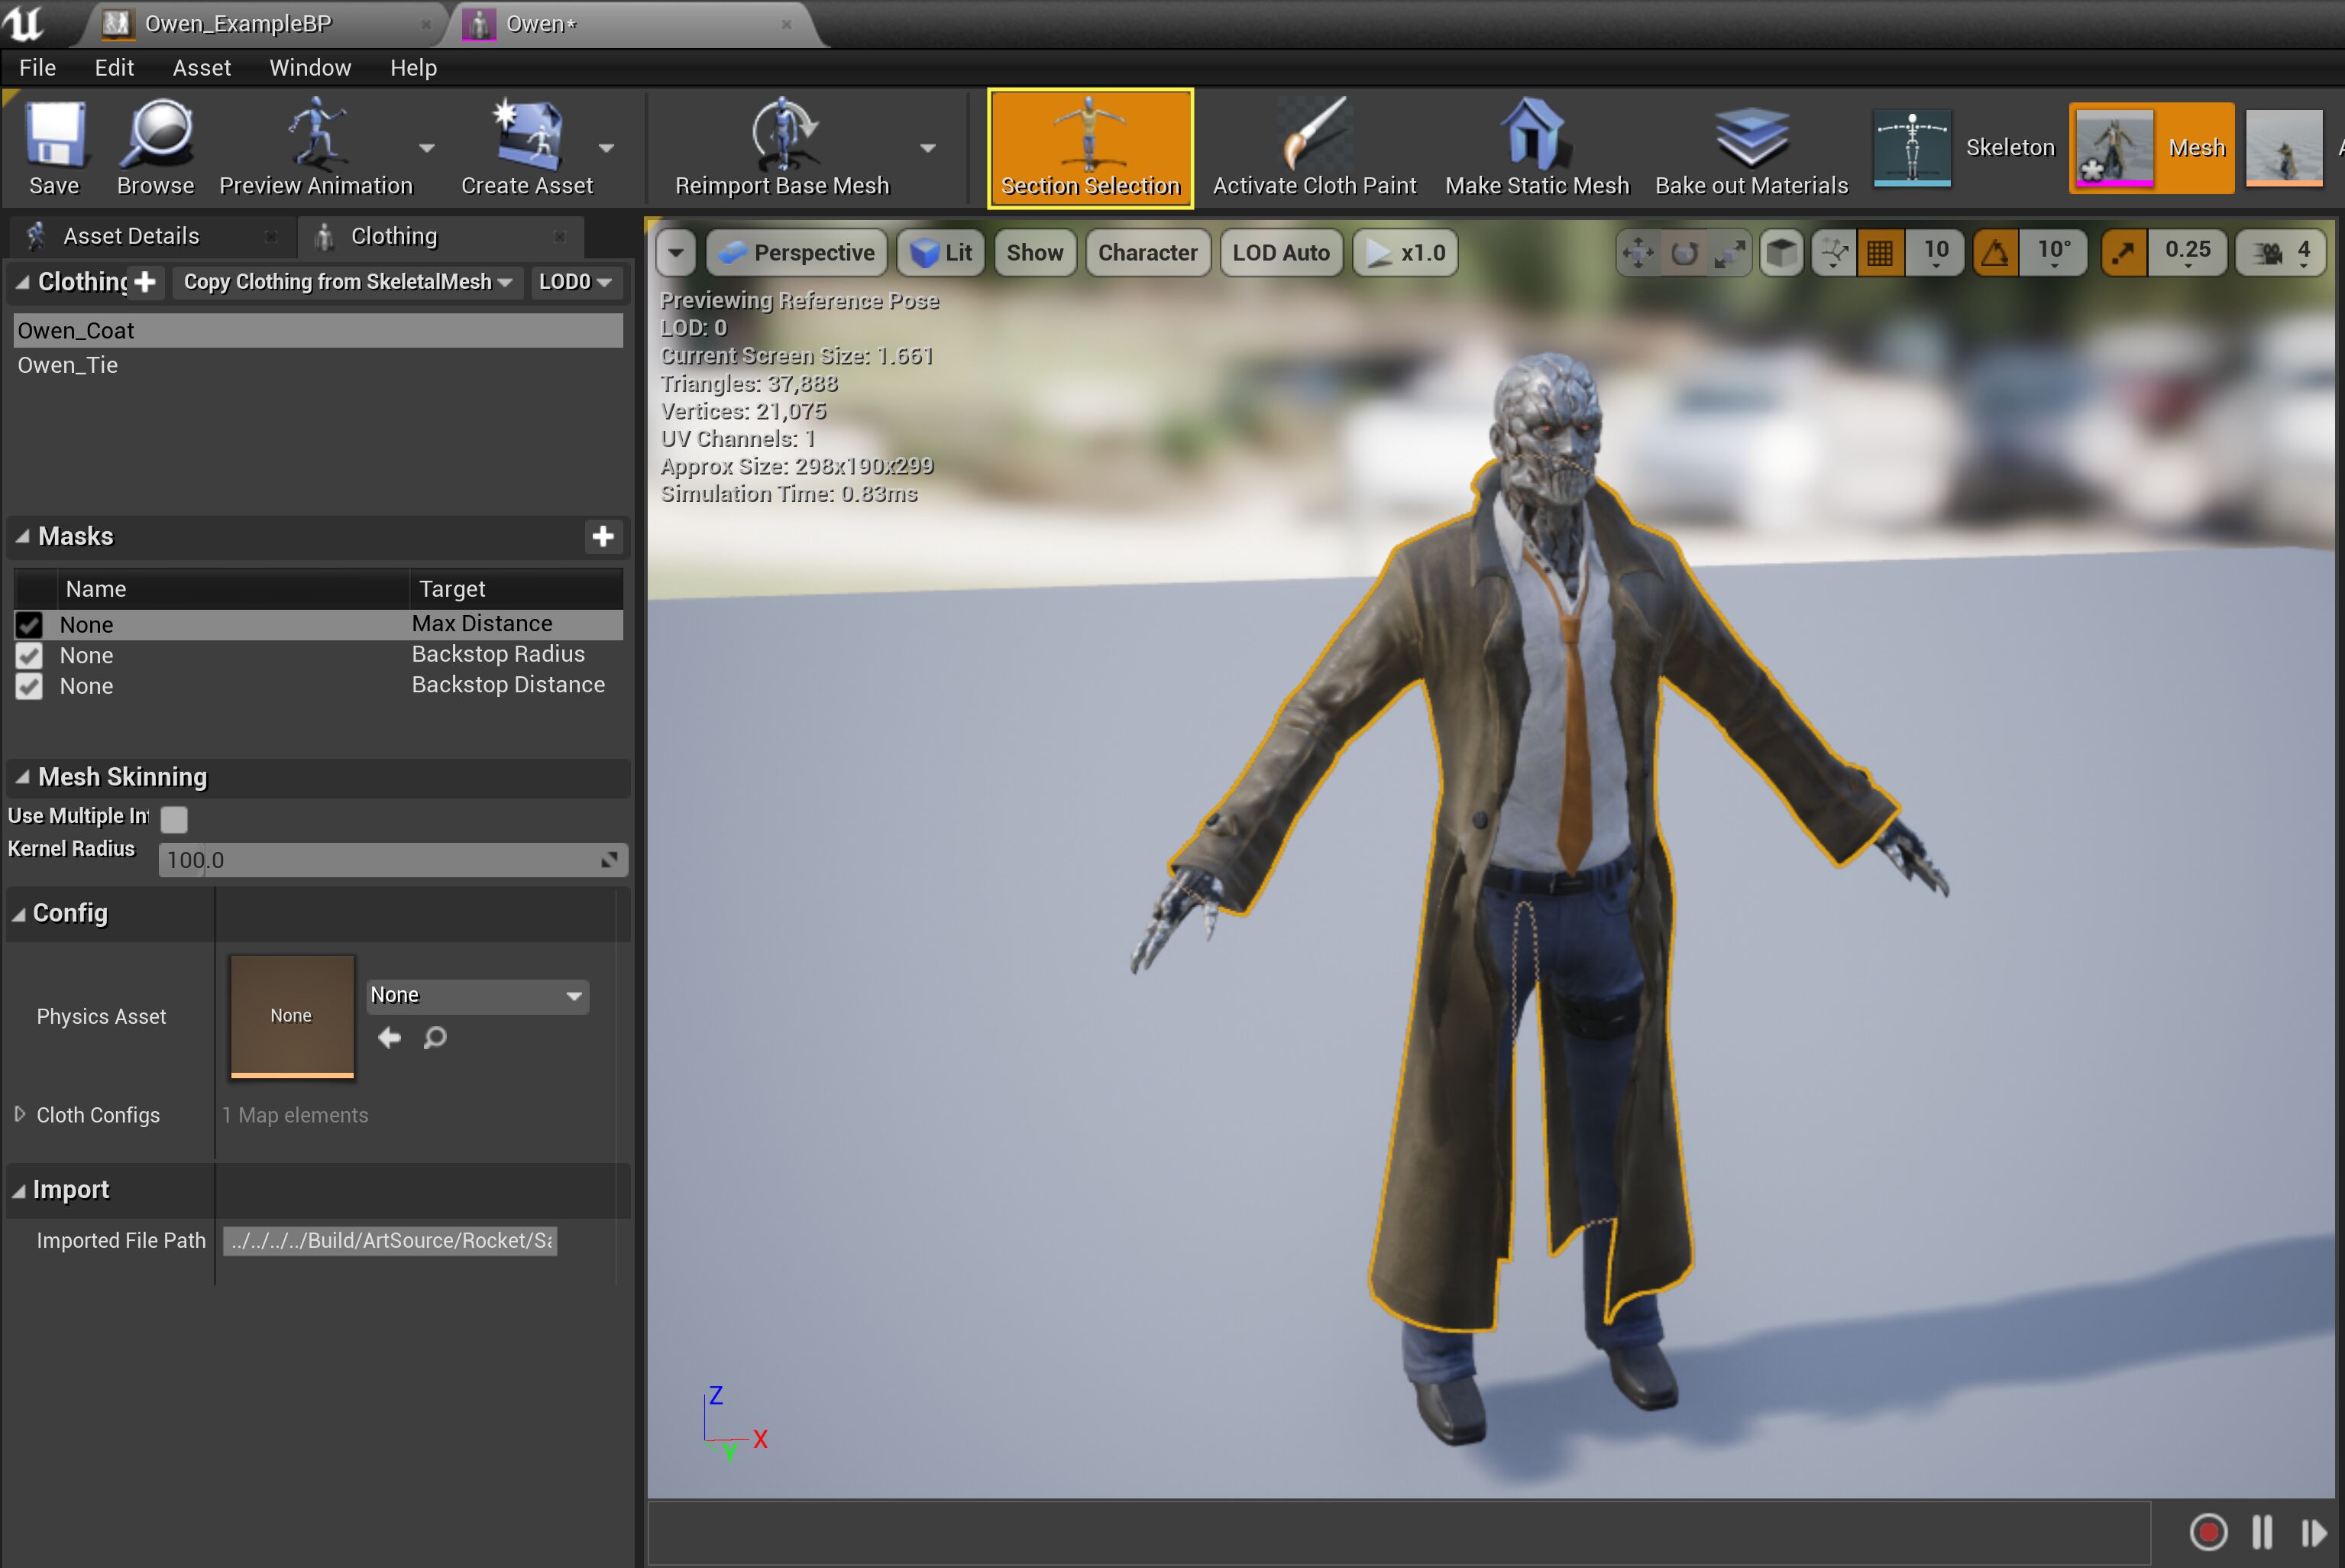This screenshot has width=2345, height=1568.
Task: Click the Character viewport button
Action: [1147, 252]
